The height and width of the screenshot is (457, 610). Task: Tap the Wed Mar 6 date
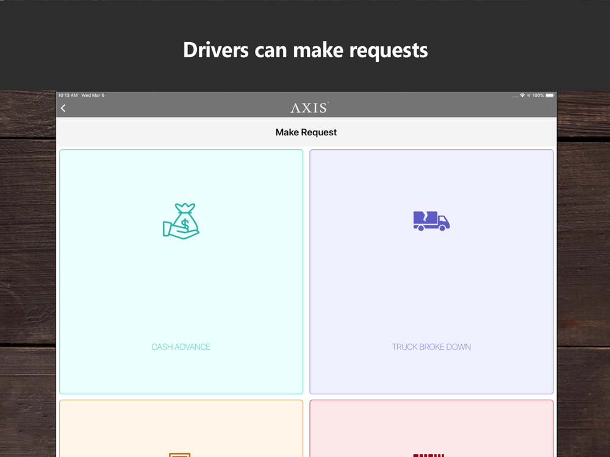[93, 95]
